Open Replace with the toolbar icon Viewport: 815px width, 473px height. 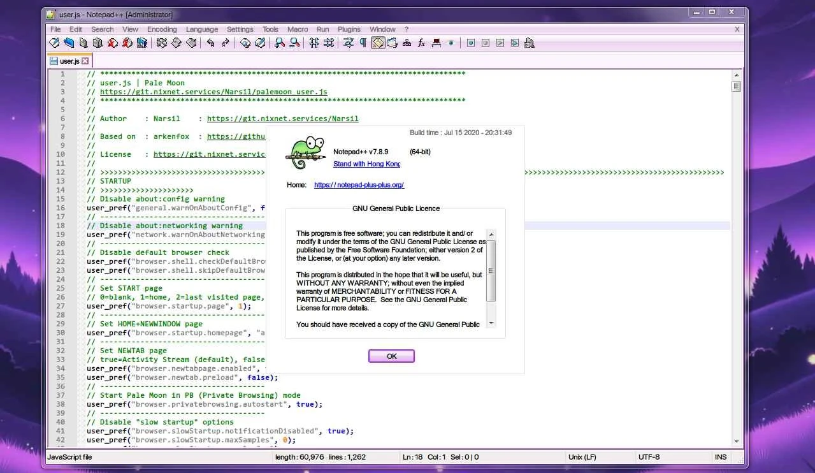click(x=260, y=43)
